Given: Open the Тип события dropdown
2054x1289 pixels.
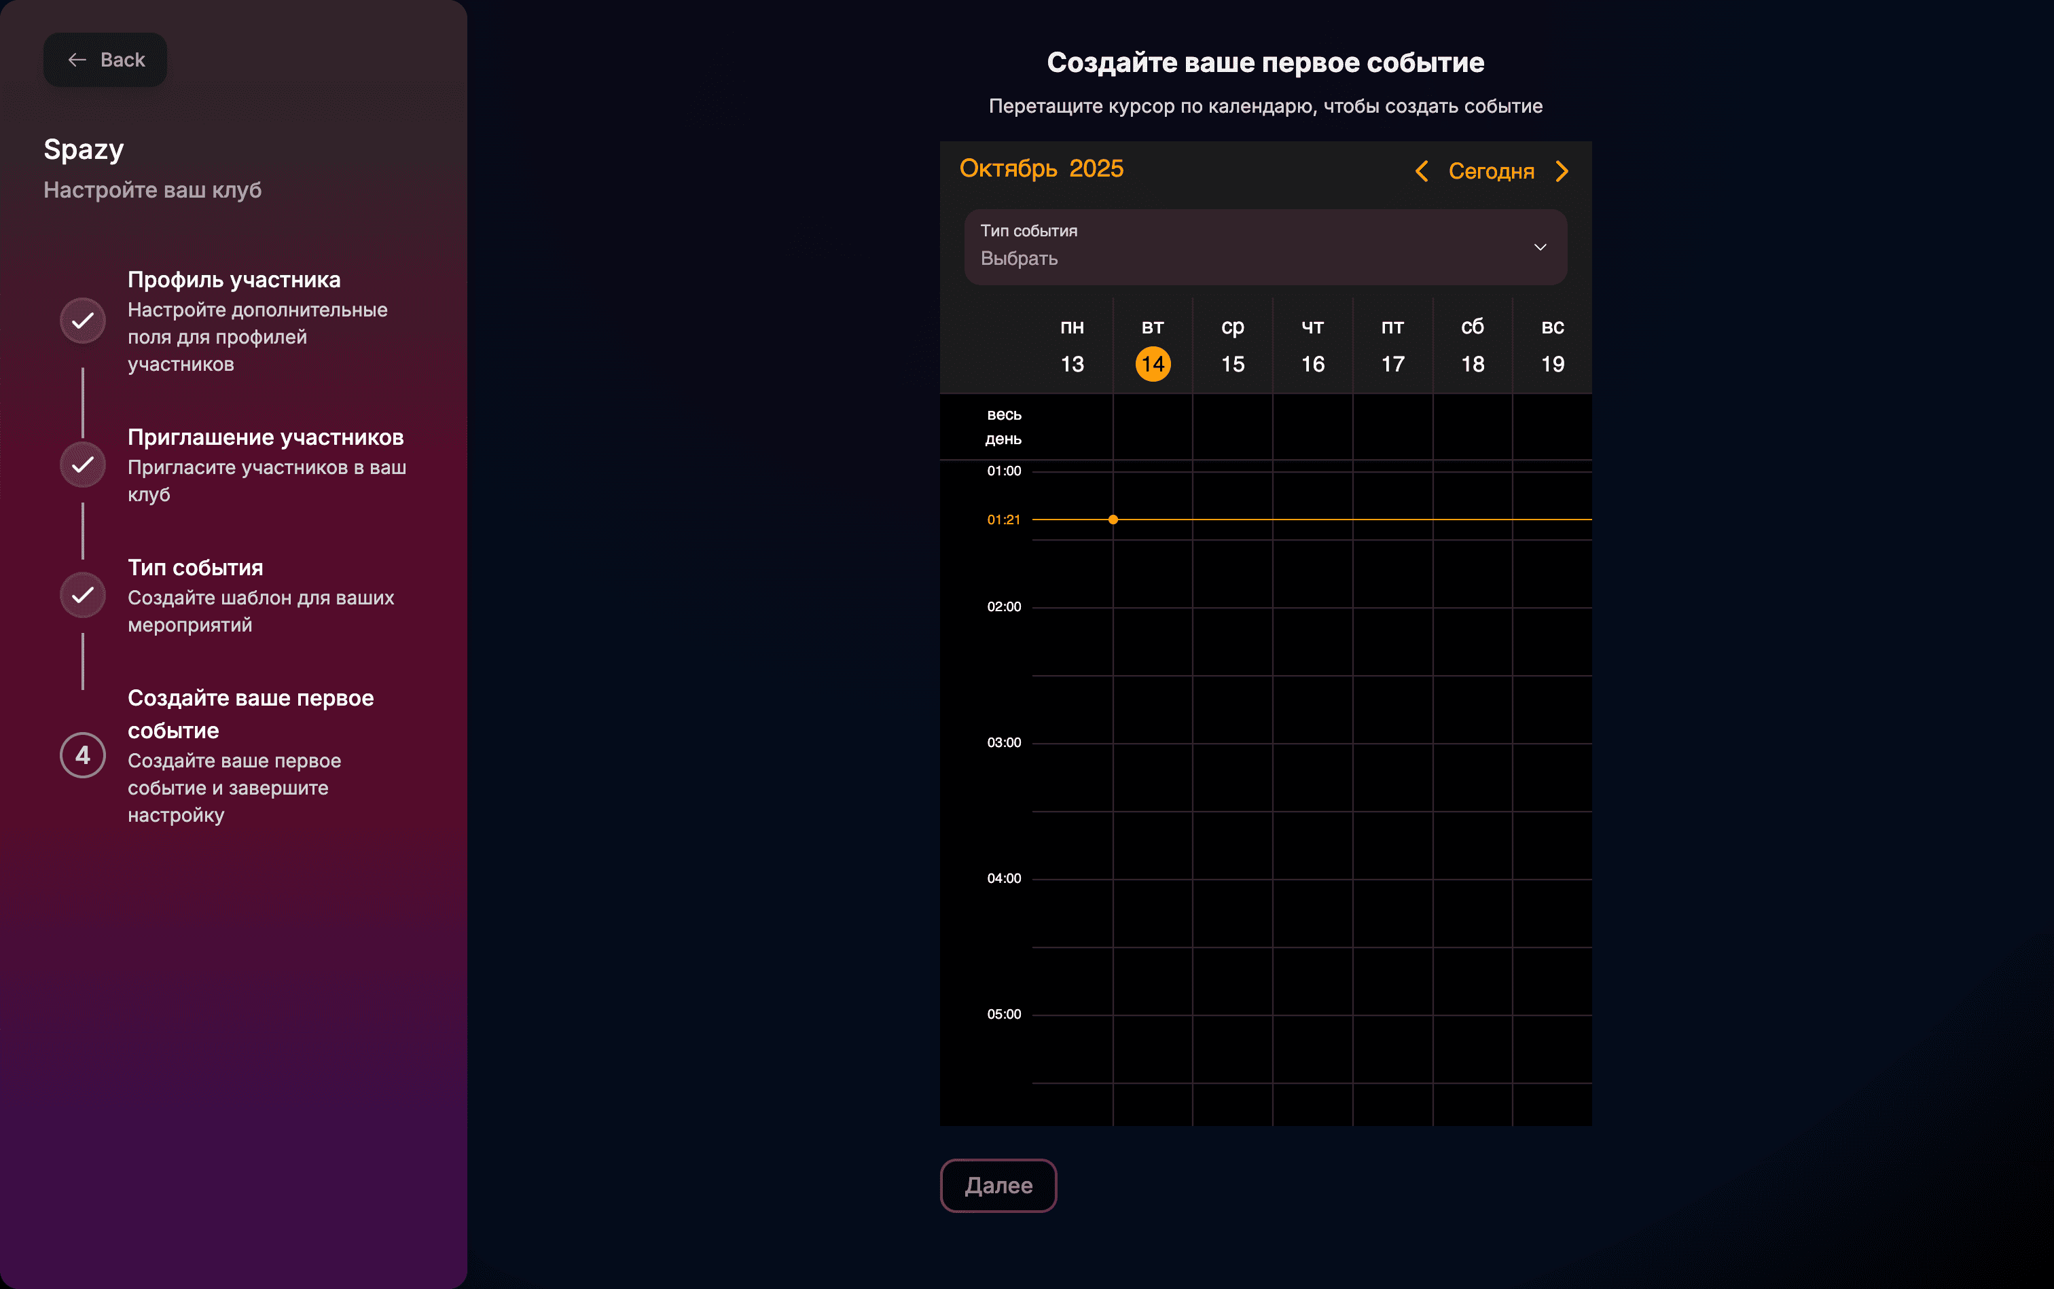Looking at the screenshot, I should click(x=1265, y=247).
